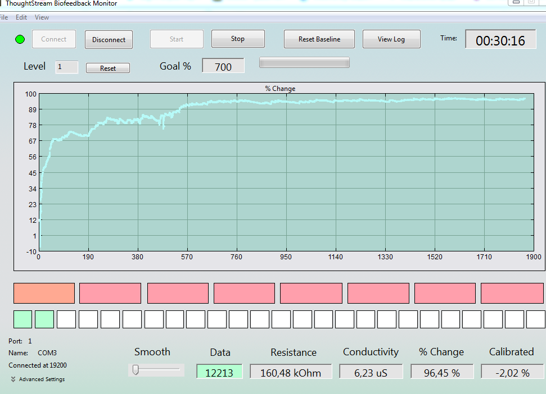This screenshot has height=394, width=546.
Task: Click the 'Resistance' label
Action: tap(294, 352)
